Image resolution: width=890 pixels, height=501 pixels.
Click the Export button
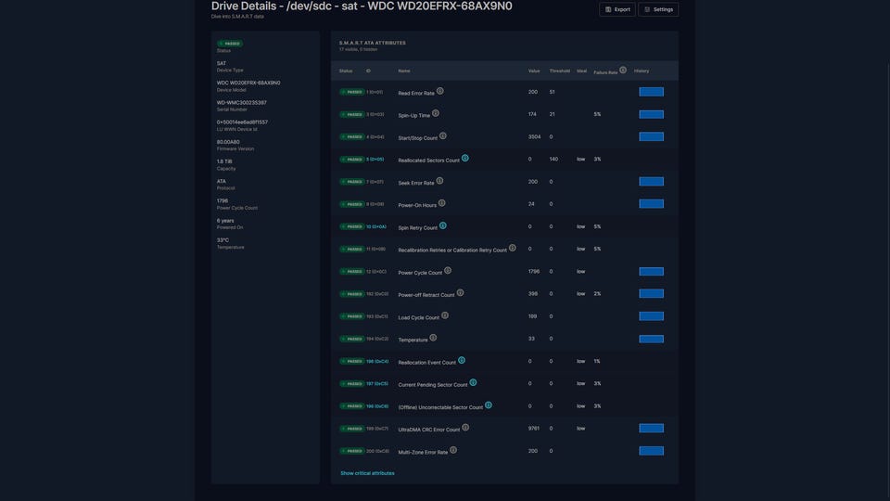click(617, 9)
